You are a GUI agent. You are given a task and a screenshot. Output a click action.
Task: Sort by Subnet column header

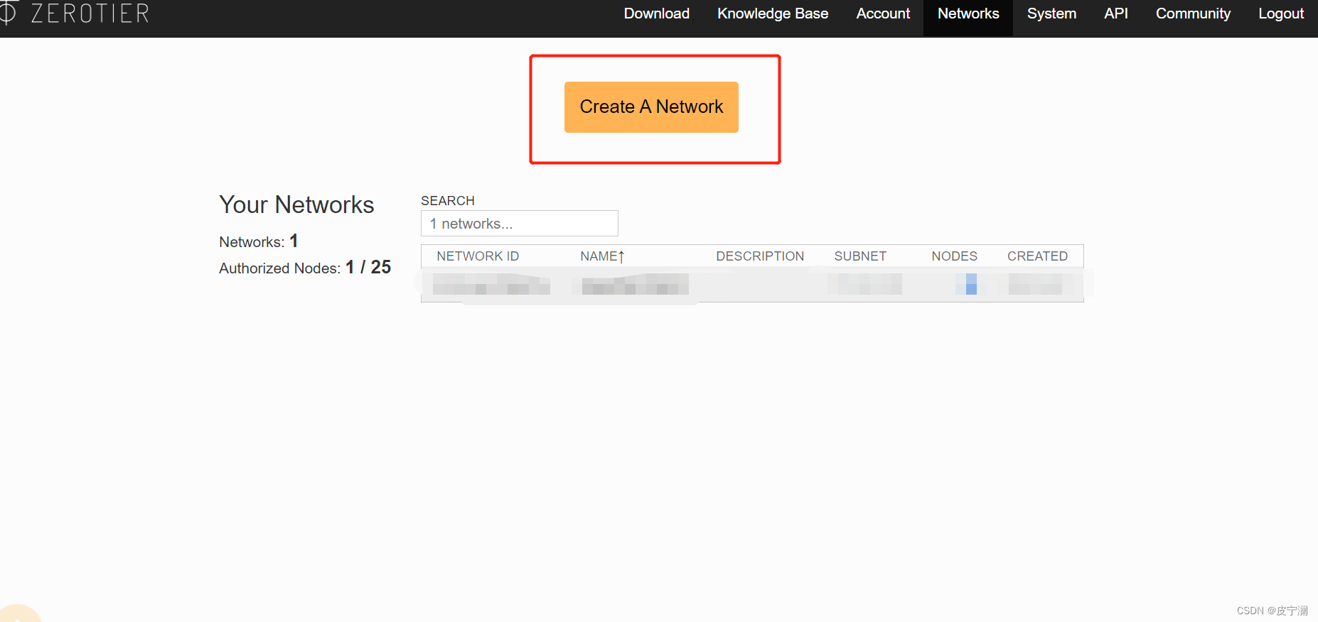860,256
